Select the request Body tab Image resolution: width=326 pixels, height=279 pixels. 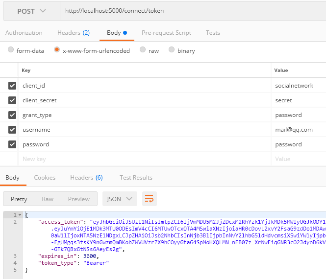(117, 33)
